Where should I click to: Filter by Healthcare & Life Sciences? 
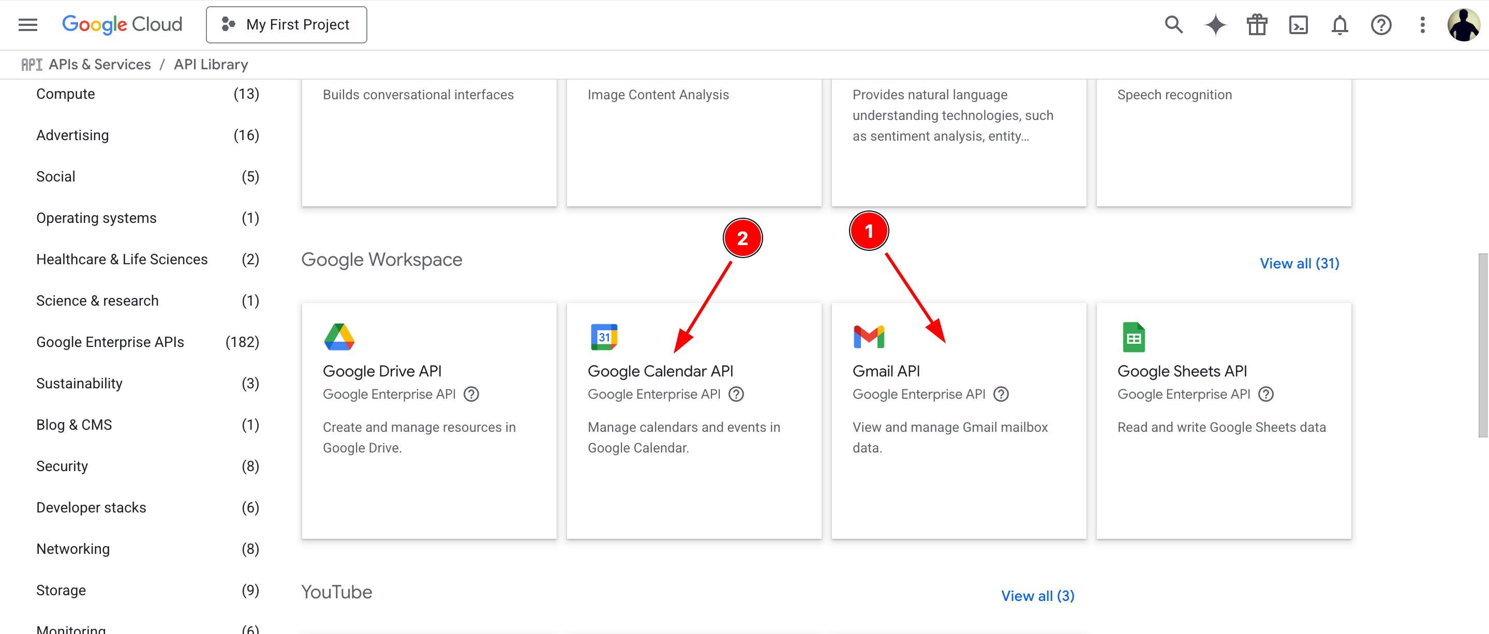click(x=147, y=260)
